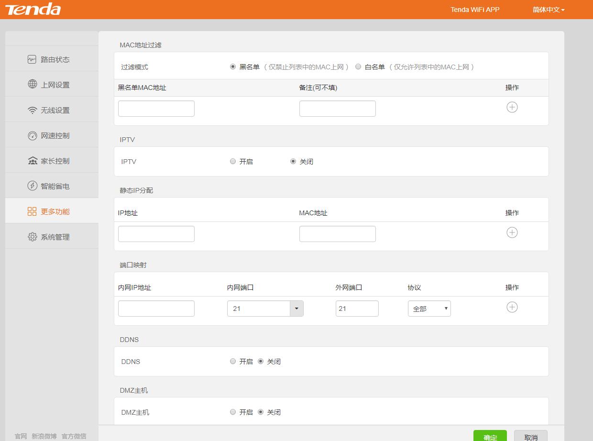
Task: Open the 简体中文 language dropdown
Action: 549,10
